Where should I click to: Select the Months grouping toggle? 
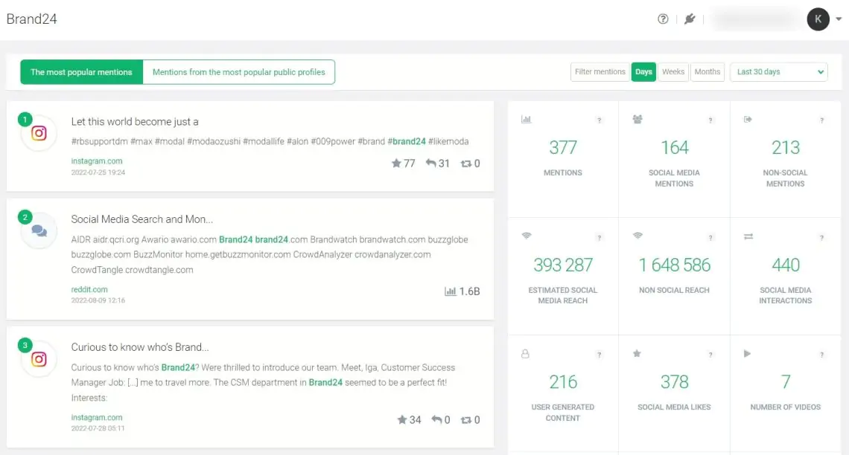707,72
